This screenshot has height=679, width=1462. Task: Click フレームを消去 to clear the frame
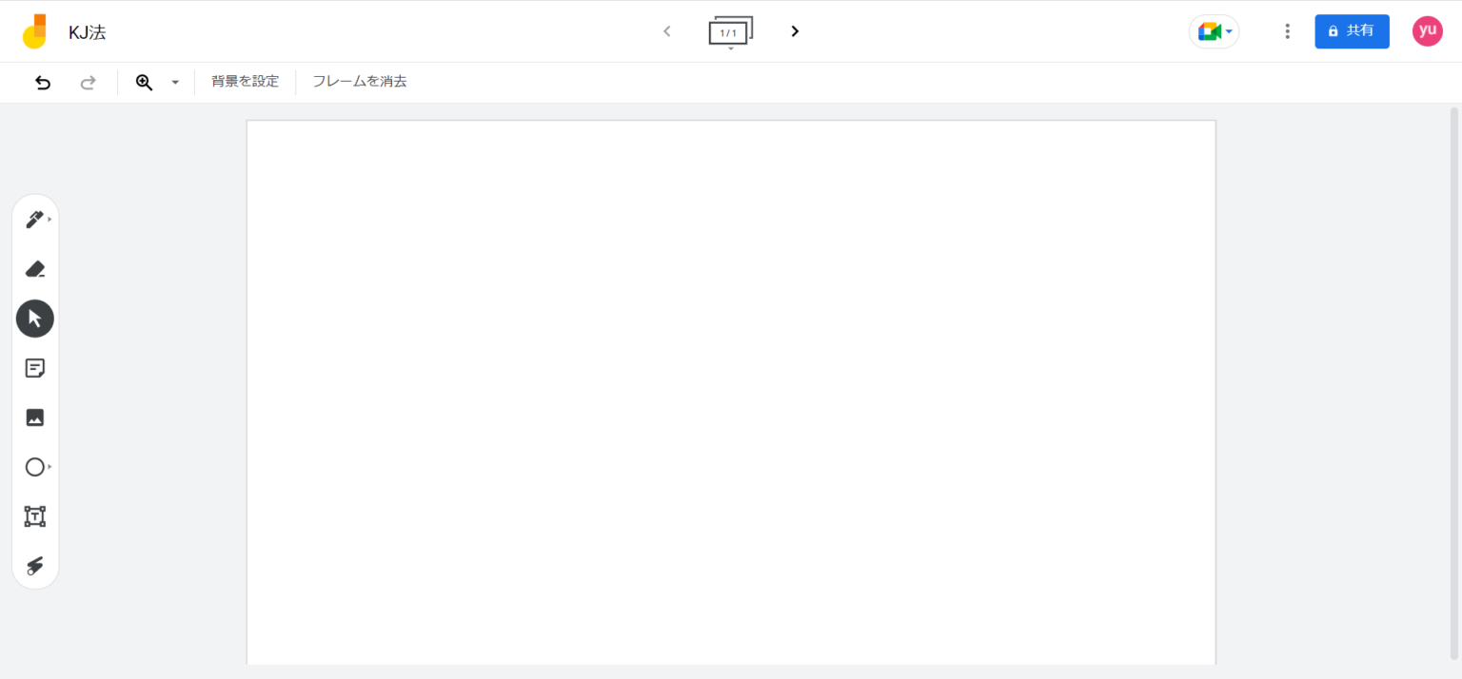pyautogui.click(x=359, y=81)
